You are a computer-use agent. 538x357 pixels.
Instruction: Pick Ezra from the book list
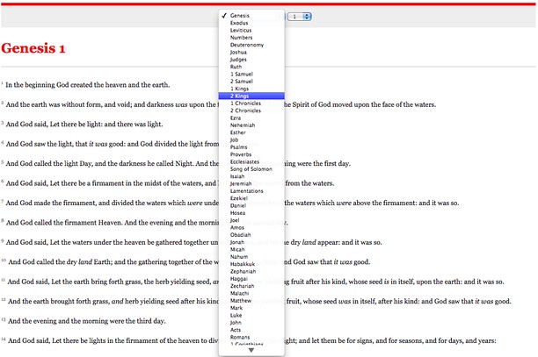[x=251, y=118]
